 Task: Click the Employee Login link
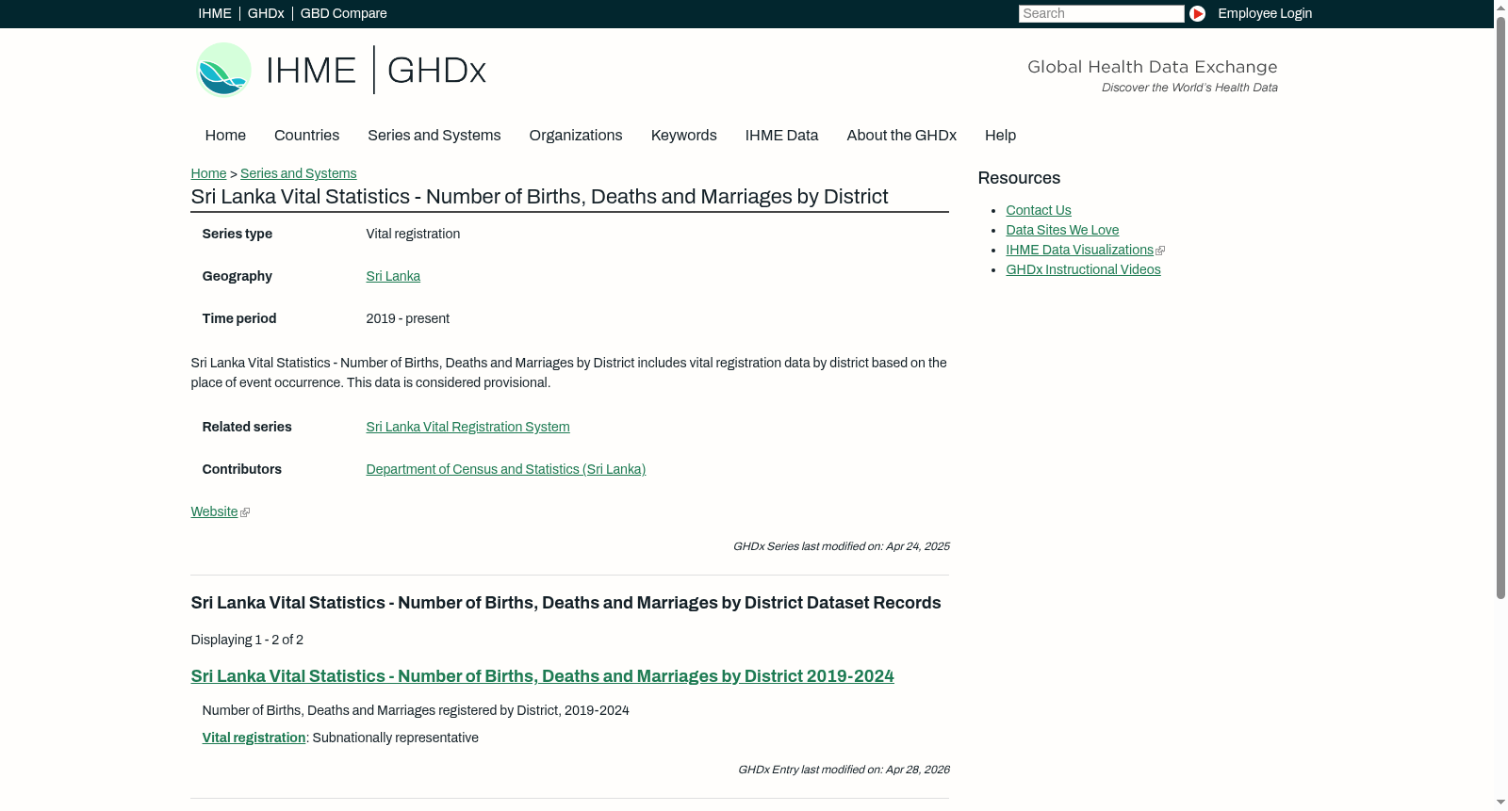pyautogui.click(x=1265, y=13)
